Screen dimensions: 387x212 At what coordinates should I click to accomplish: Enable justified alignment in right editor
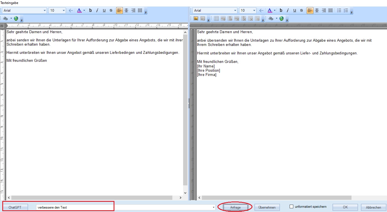click(330, 10)
